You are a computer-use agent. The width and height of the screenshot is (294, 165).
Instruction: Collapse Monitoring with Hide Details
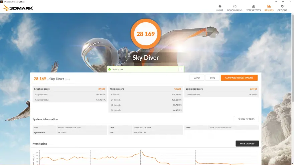247,143
